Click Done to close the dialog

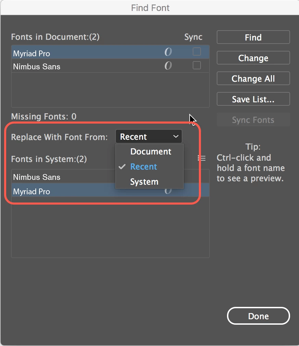click(x=259, y=316)
